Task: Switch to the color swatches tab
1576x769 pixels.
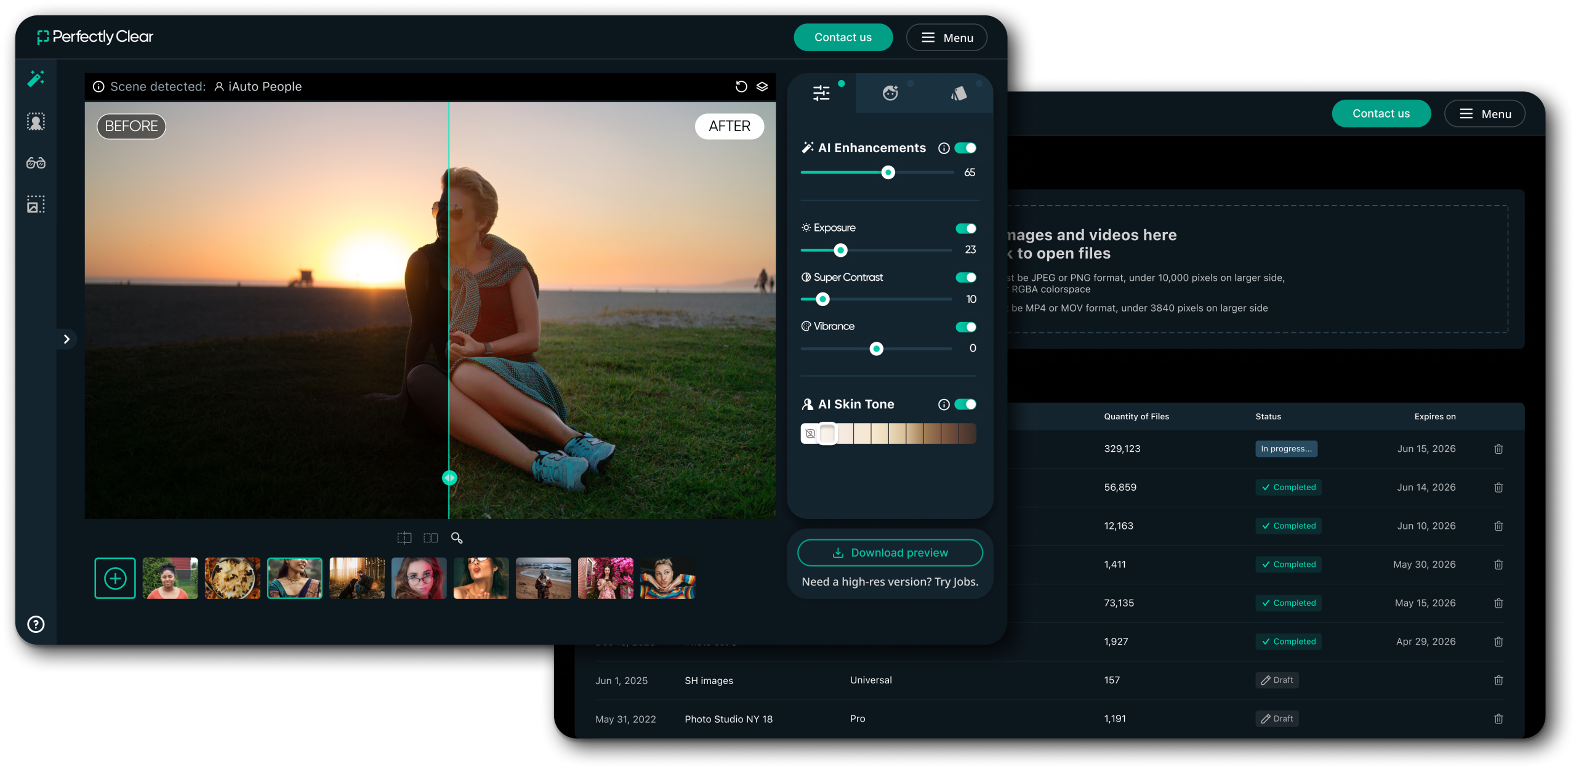Action: click(959, 93)
